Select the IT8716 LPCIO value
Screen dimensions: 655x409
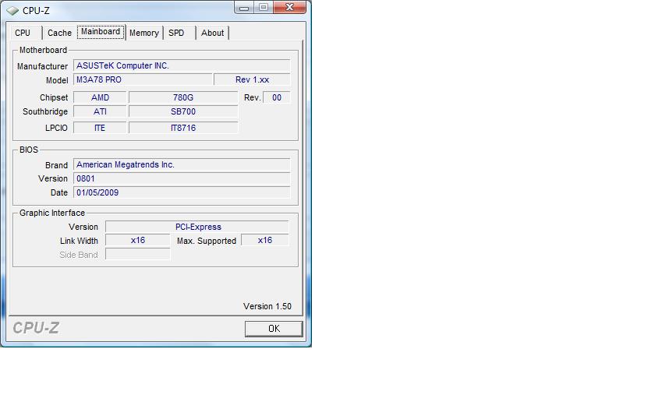pyautogui.click(x=183, y=128)
